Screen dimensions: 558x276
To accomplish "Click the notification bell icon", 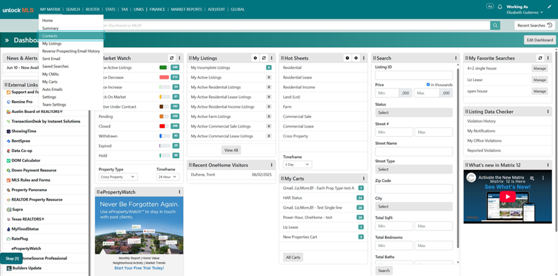I will coord(499,7).
